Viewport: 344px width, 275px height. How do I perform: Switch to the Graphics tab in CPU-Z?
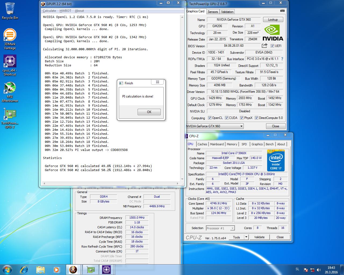click(257, 144)
